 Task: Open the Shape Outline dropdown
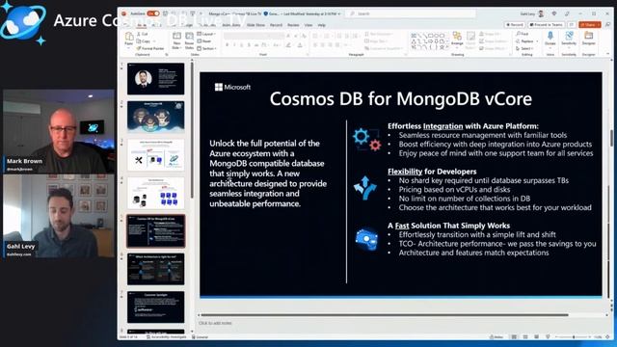[494, 41]
